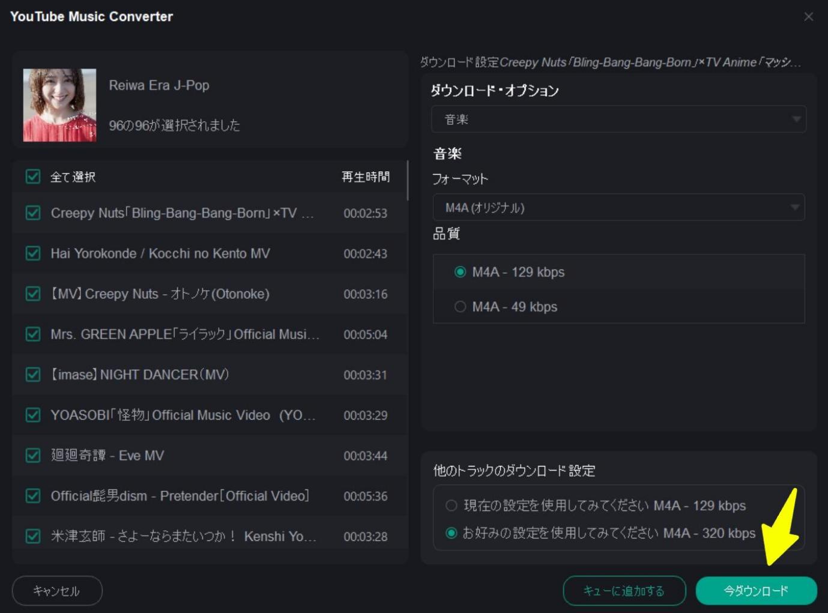
Task: Close the YouTube Music Converter dialog
Action: (808, 17)
